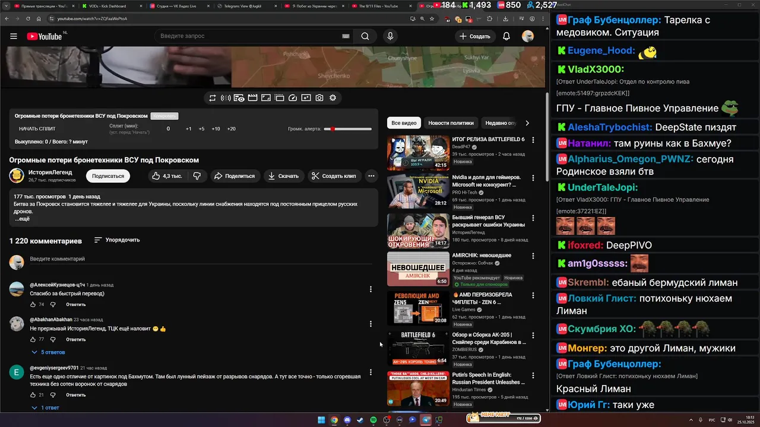Open the Windows Start menu
Image resolution: width=760 pixels, height=427 pixels.
(x=321, y=420)
